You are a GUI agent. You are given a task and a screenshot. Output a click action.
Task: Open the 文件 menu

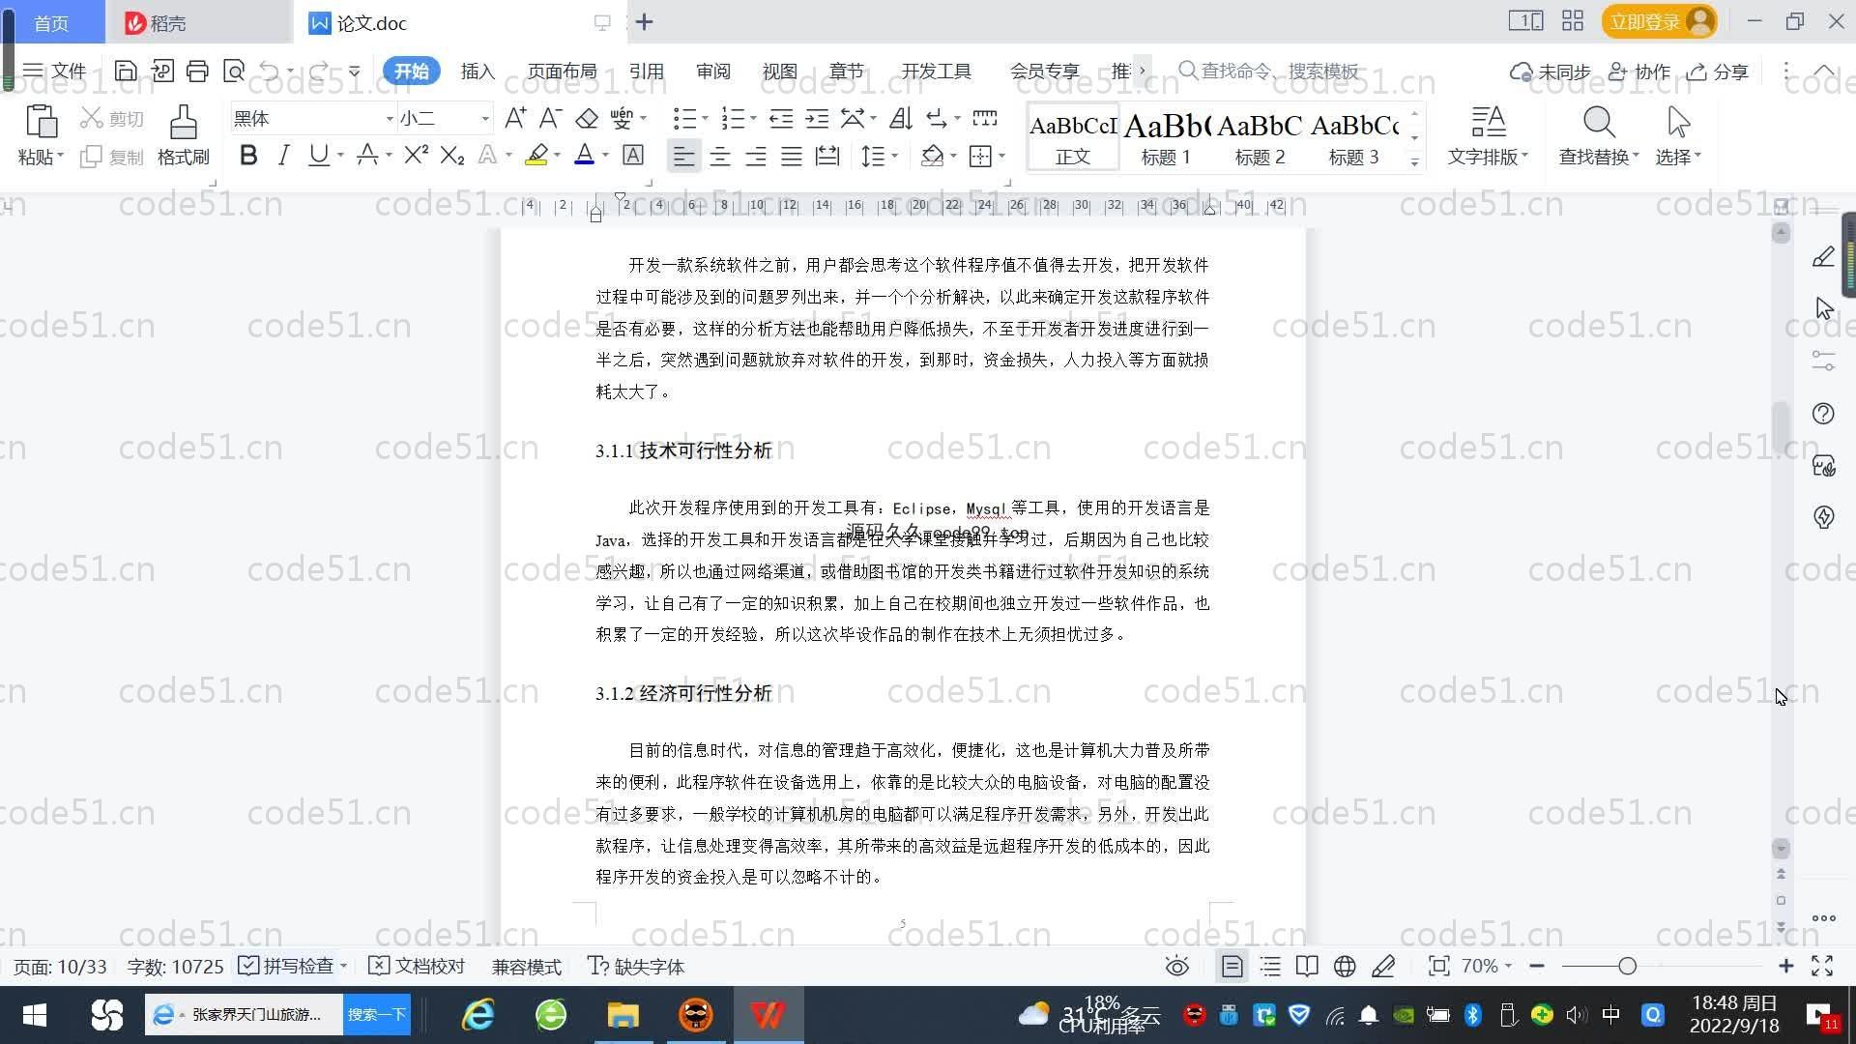pos(55,71)
